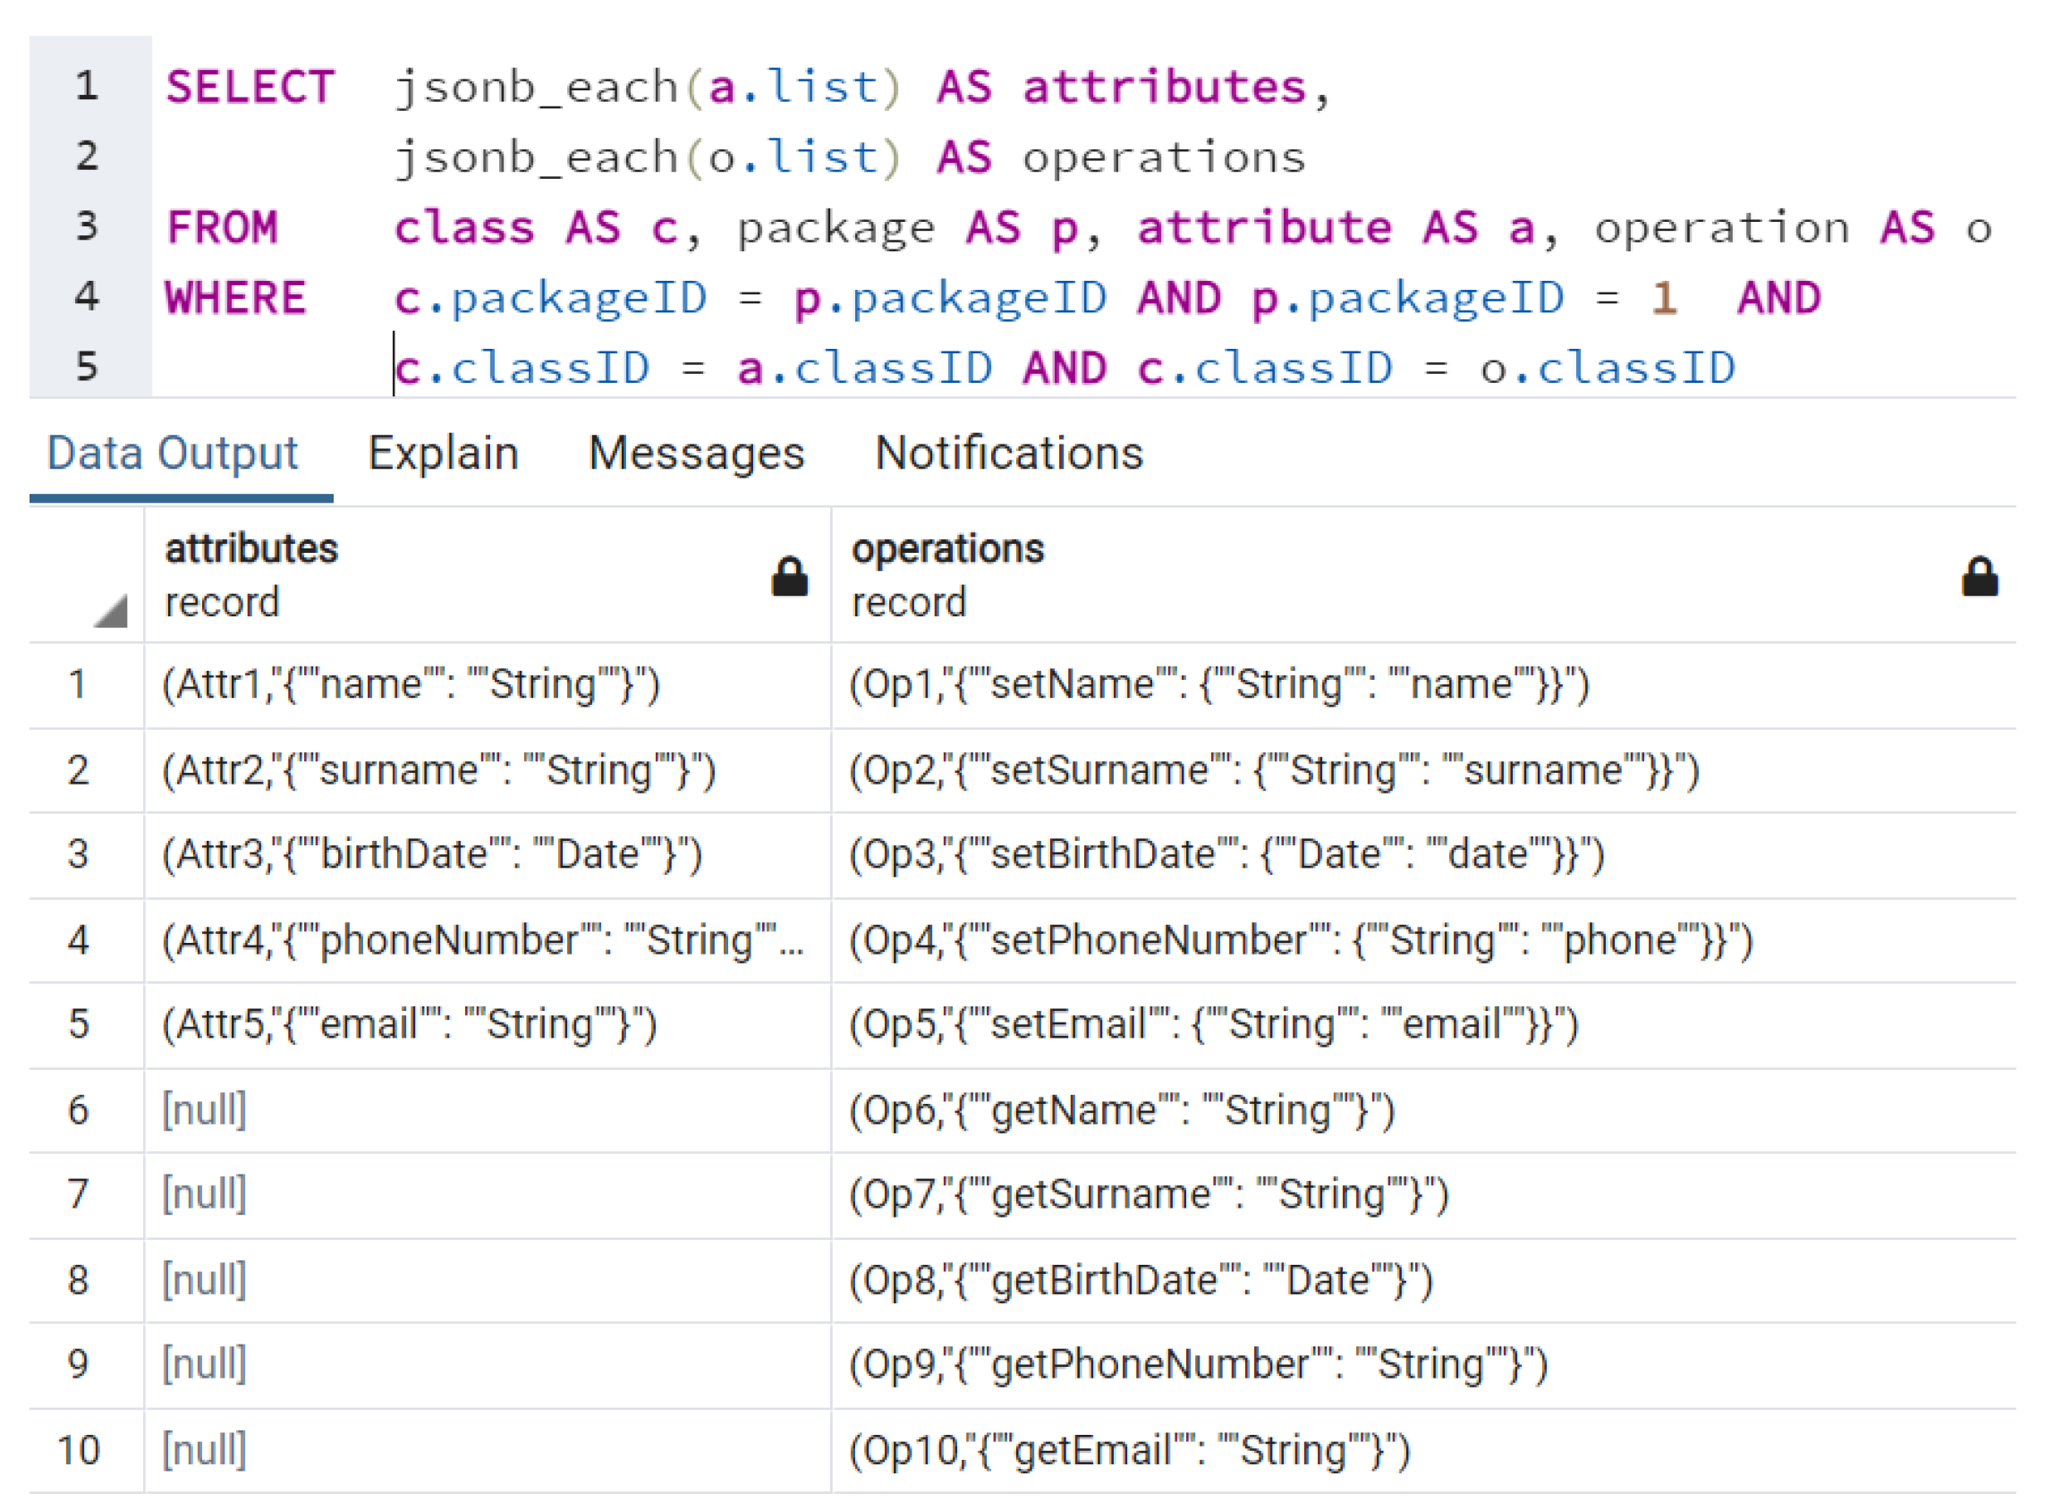
Task: Click o.classID at end of line 5
Action: (x=1609, y=369)
